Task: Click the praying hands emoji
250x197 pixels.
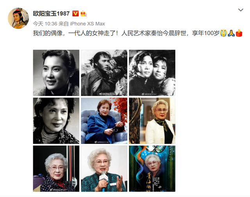Action: (231, 33)
